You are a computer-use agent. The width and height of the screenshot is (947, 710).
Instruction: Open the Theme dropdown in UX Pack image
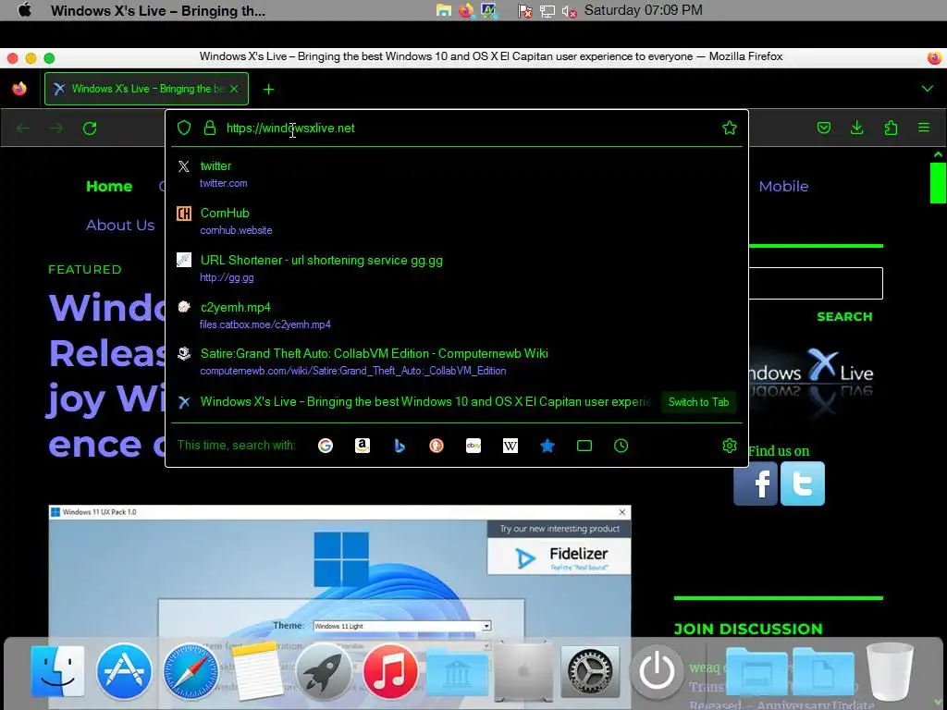[402, 626]
